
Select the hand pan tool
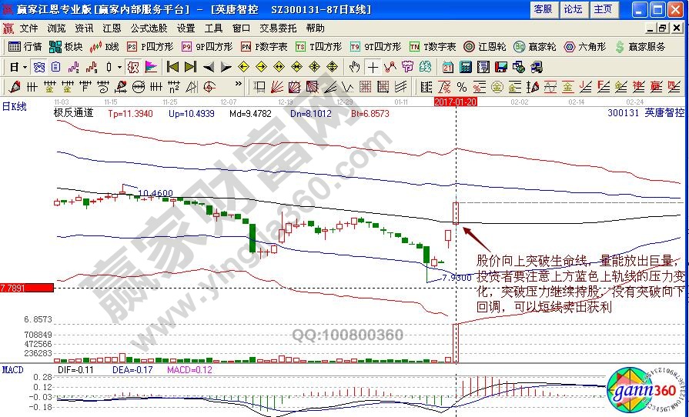point(355,67)
